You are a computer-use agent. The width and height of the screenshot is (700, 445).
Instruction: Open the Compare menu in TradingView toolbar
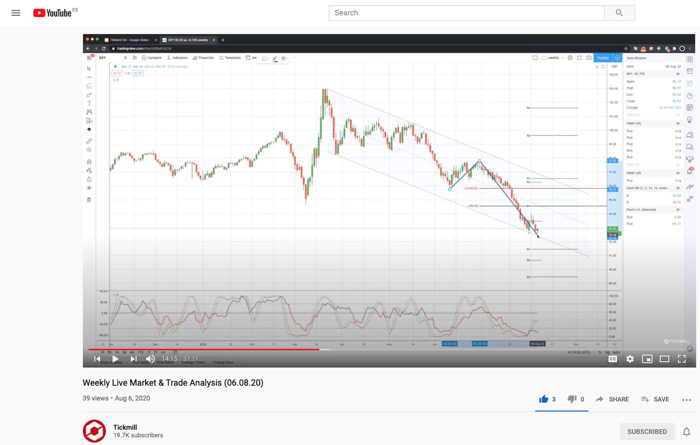pyautogui.click(x=152, y=57)
